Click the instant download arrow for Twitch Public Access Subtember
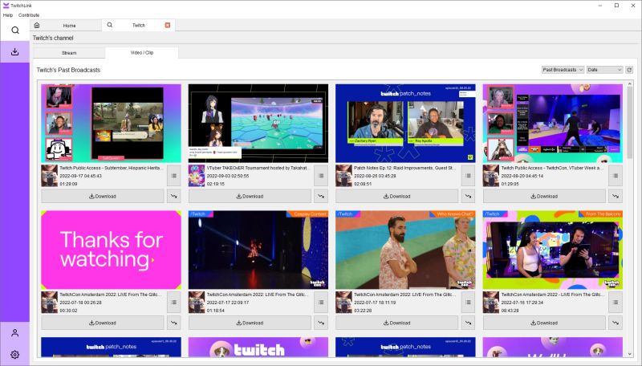Image resolution: width=642 pixels, height=366 pixels. 174,196
